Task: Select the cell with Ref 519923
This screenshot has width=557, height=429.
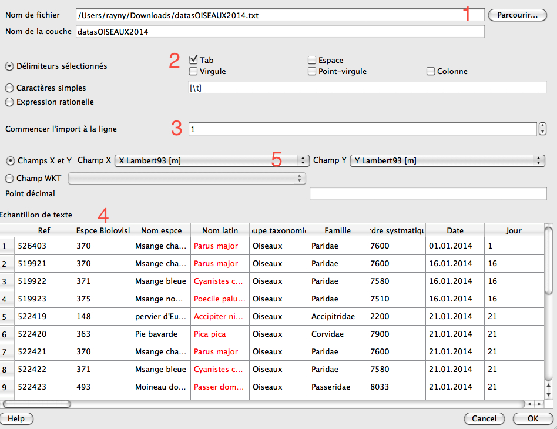Action: click(x=43, y=299)
